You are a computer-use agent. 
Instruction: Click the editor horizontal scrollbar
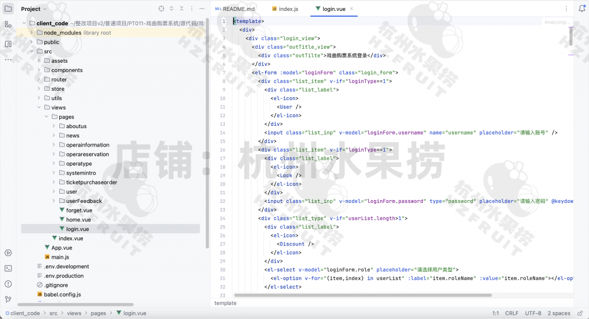(x=362, y=295)
